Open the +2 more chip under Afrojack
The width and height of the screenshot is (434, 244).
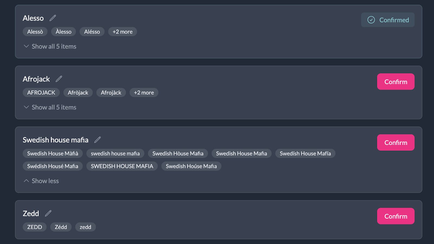coord(144,93)
